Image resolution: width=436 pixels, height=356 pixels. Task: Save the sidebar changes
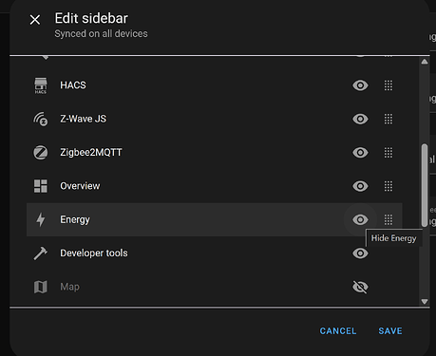coord(390,331)
